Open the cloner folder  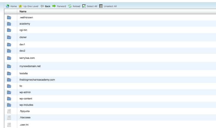click(x=23, y=37)
